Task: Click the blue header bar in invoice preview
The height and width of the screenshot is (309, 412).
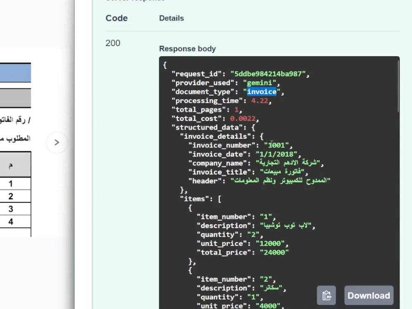Action: (x=15, y=73)
